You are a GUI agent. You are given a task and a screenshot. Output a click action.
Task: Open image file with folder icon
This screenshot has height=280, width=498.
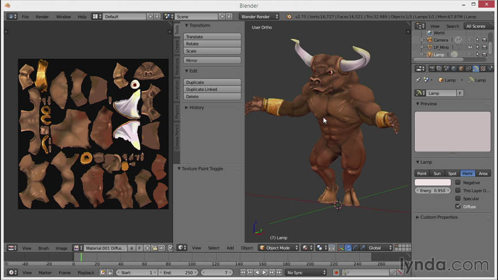pos(154,248)
